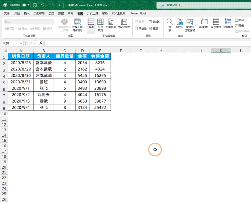Switch to 页面布局 (Page Layout) view icon
The height and width of the screenshot is (203, 251).
110,24
